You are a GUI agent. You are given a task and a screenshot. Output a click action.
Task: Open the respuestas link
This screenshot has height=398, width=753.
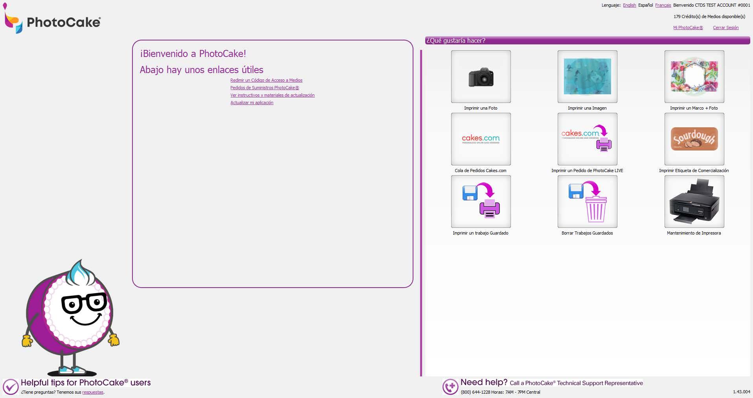tap(93, 392)
